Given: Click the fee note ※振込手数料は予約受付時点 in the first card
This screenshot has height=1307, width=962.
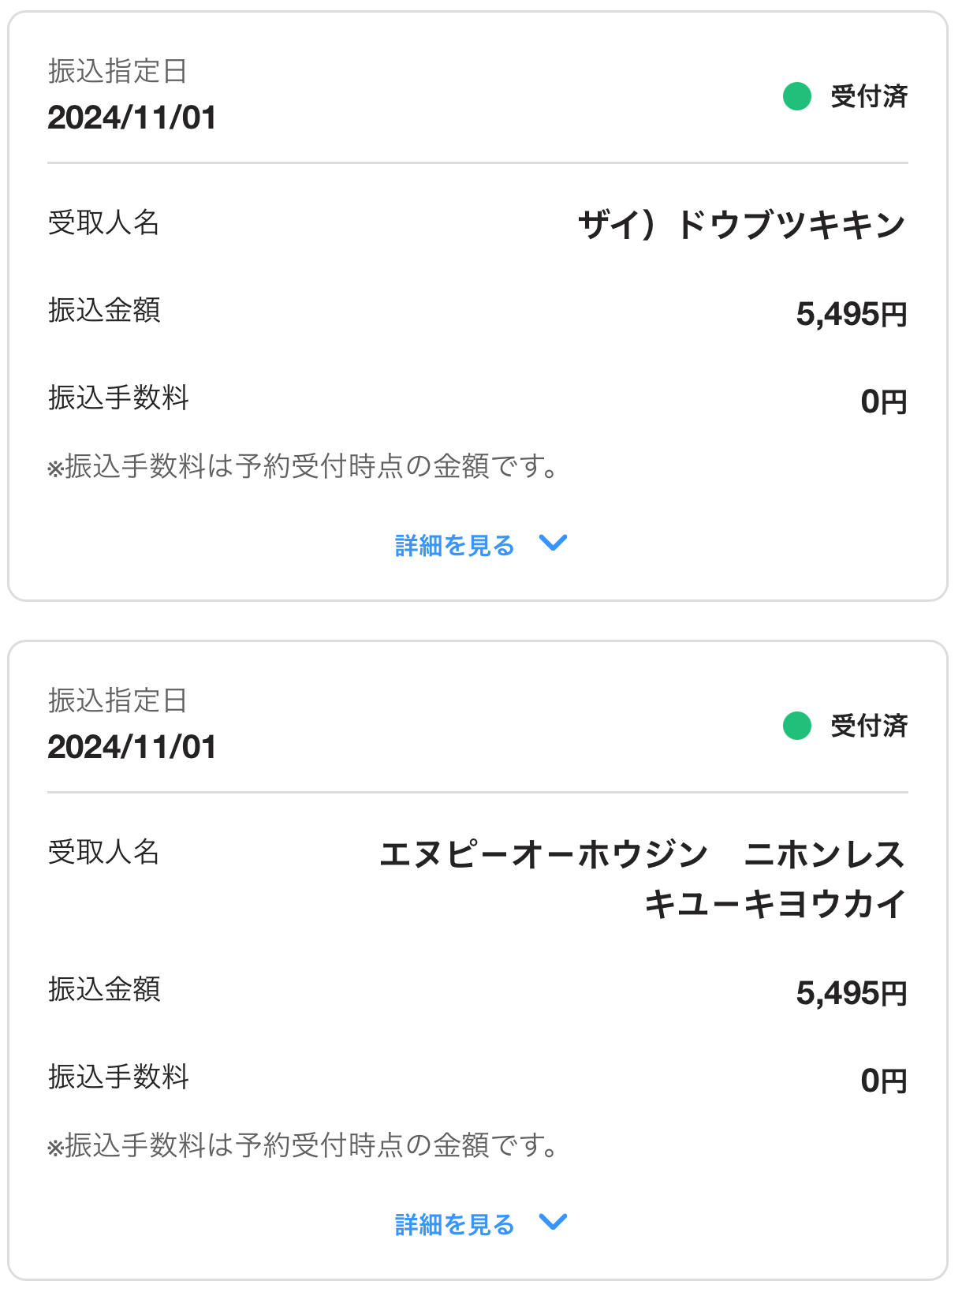Looking at the screenshot, I should 303,466.
